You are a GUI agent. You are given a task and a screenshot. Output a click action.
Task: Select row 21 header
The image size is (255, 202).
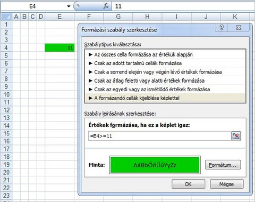click(6, 180)
